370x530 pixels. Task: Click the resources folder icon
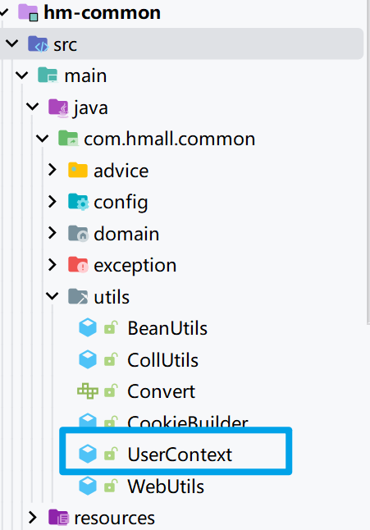(x=58, y=518)
